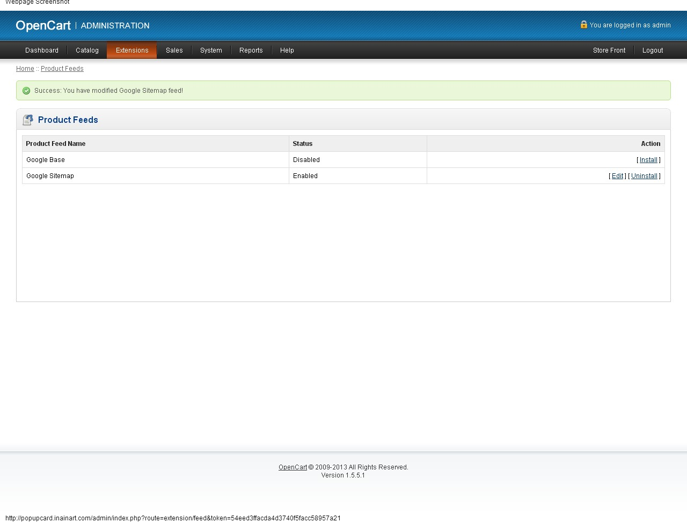687x522 pixels.
Task: Open the Catalog menu
Action: tap(87, 50)
